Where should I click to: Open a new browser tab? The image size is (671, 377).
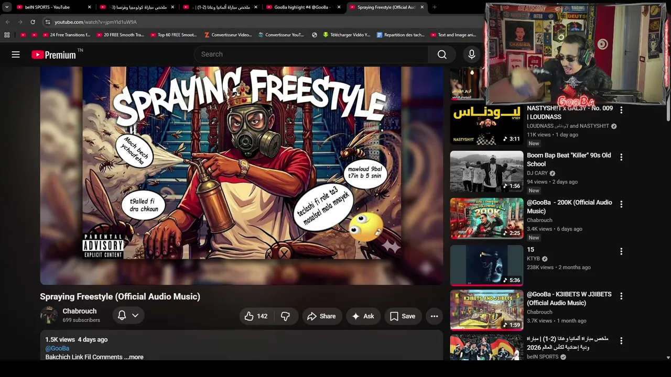(x=435, y=7)
